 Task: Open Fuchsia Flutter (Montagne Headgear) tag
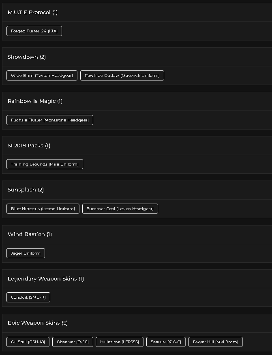pyautogui.click(x=50, y=120)
